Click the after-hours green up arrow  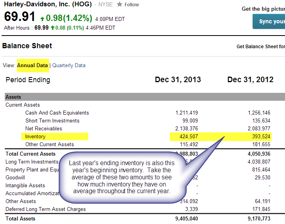click(x=52, y=28)
